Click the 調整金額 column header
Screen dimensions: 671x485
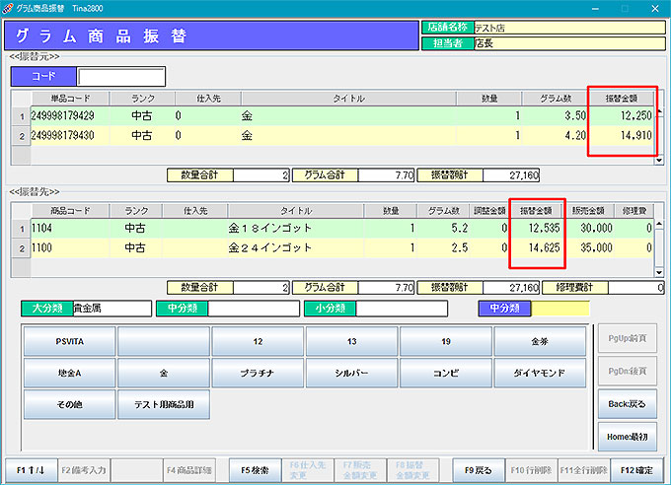coord(489,211)
